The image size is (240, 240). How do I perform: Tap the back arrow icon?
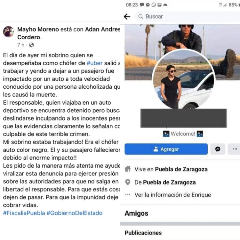click(127, 17)
